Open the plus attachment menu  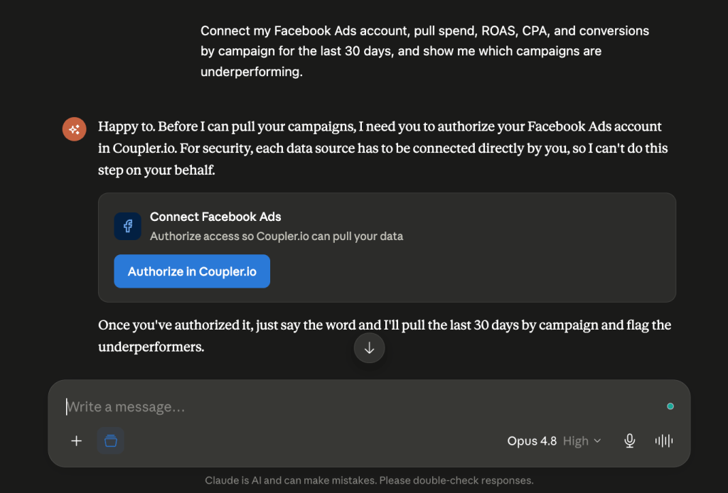click(x=77, y=440)
